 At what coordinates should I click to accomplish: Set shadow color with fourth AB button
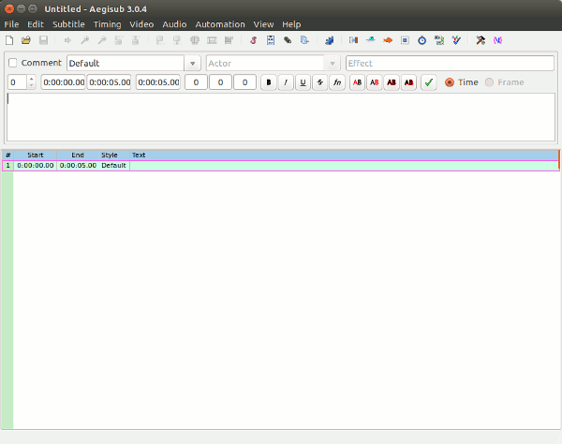[x=409, y=82]
